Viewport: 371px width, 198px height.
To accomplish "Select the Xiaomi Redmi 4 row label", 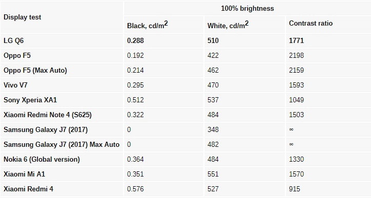I will pyautogui.click(x=28, y=189).
